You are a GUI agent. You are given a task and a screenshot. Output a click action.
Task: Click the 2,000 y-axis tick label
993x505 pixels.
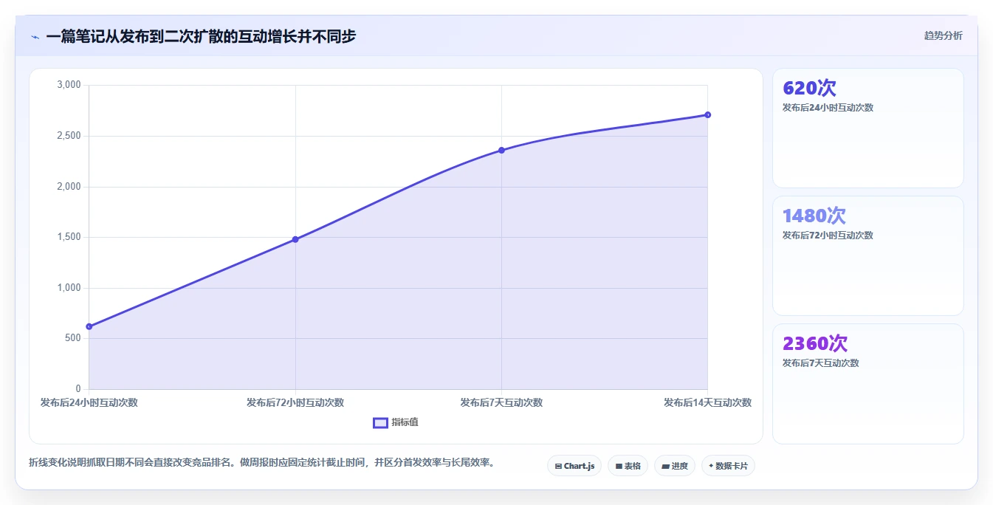69,186
